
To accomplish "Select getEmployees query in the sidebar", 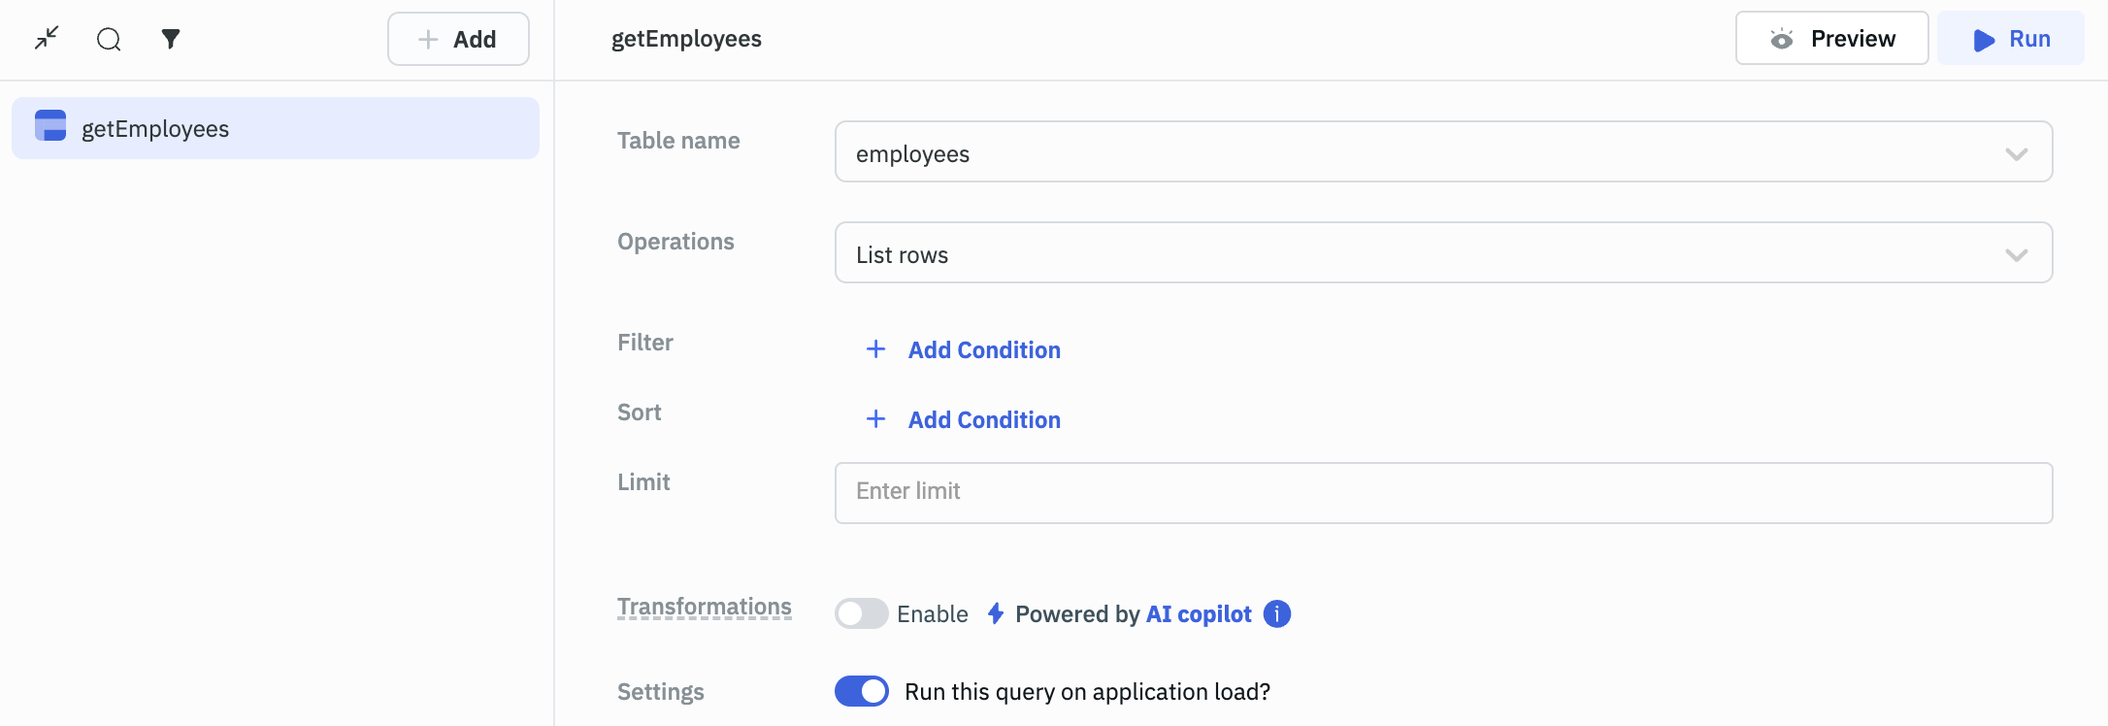I will [276, 128].
